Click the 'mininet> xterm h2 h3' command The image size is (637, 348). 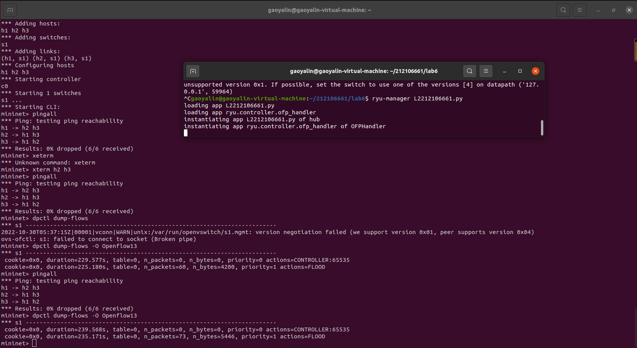tap(36, 170)
